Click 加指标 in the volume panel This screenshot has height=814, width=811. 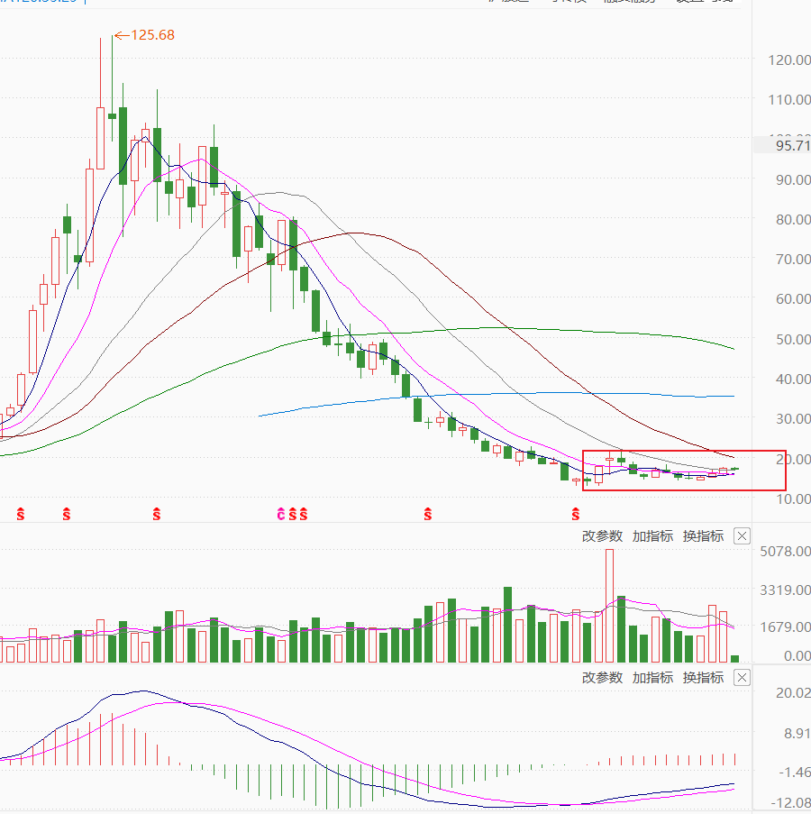pos(652,536)
